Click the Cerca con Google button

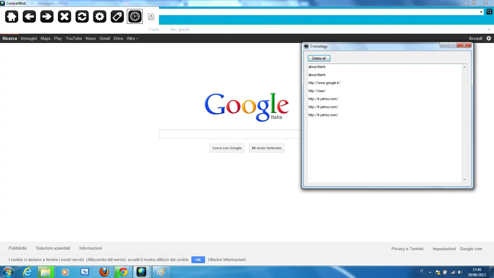[x=227, y=148]
